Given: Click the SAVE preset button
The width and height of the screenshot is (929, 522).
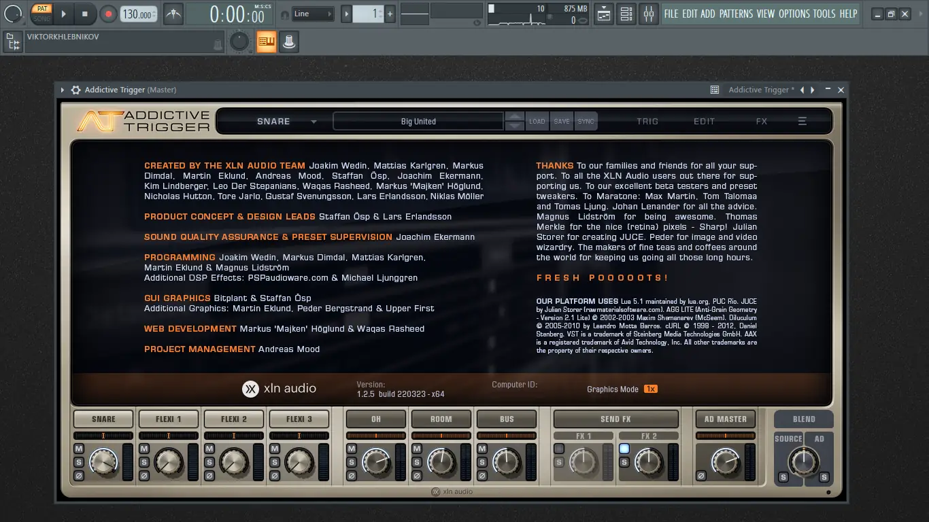Looking at the screenshot, I should click(562, 121).
